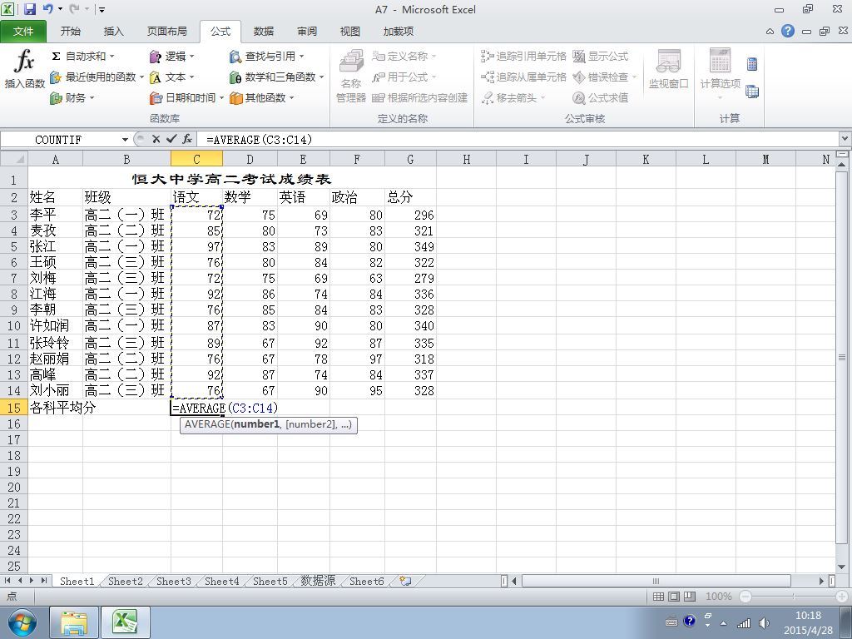Click the fx button in formula bar

click(187, 139)
